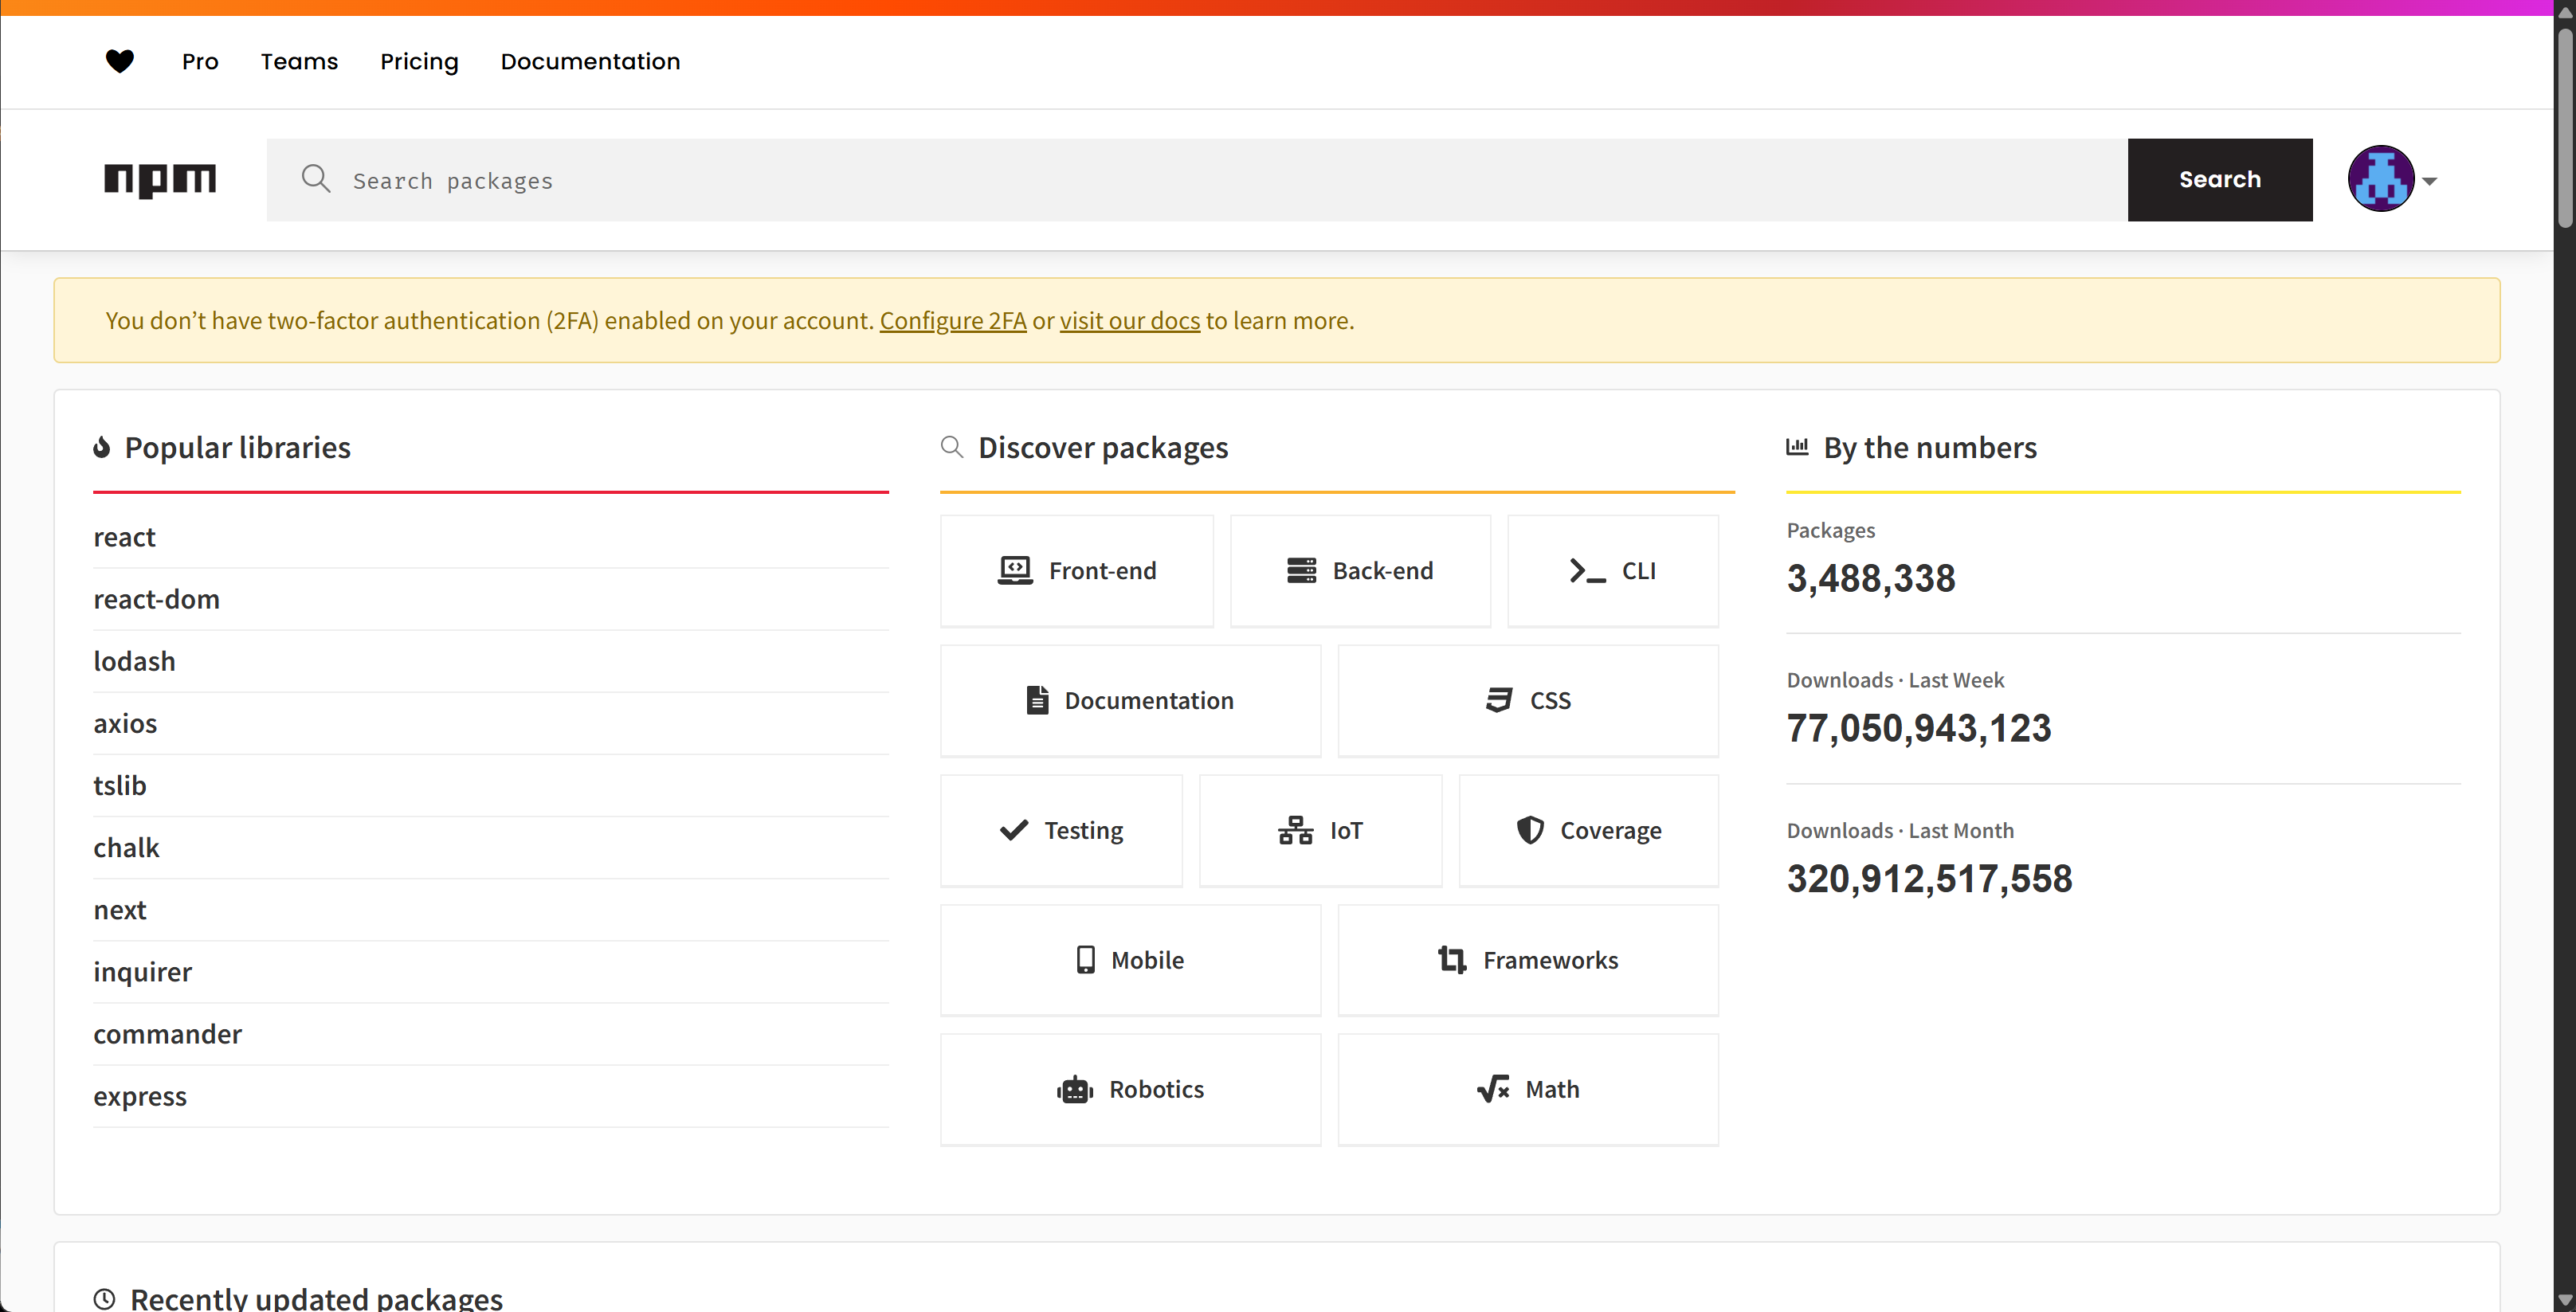Viewport: 2576px width, 1312px height.
Task: Open the Teams menu item
Action: pos(299,62)
